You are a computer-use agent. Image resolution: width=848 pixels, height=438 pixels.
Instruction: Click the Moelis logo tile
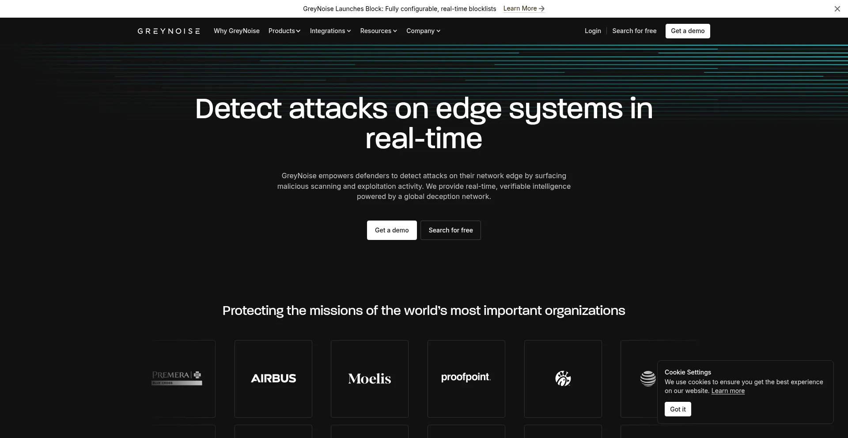coord(370,378)
